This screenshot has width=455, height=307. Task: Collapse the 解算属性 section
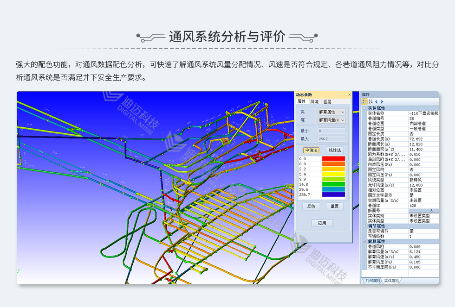click(364, 241)
